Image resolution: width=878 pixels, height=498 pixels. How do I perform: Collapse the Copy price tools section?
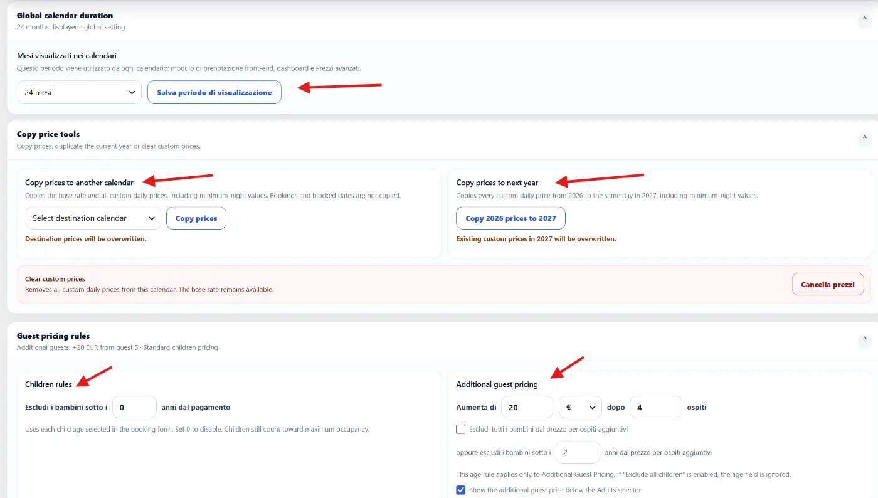[865, 139]
